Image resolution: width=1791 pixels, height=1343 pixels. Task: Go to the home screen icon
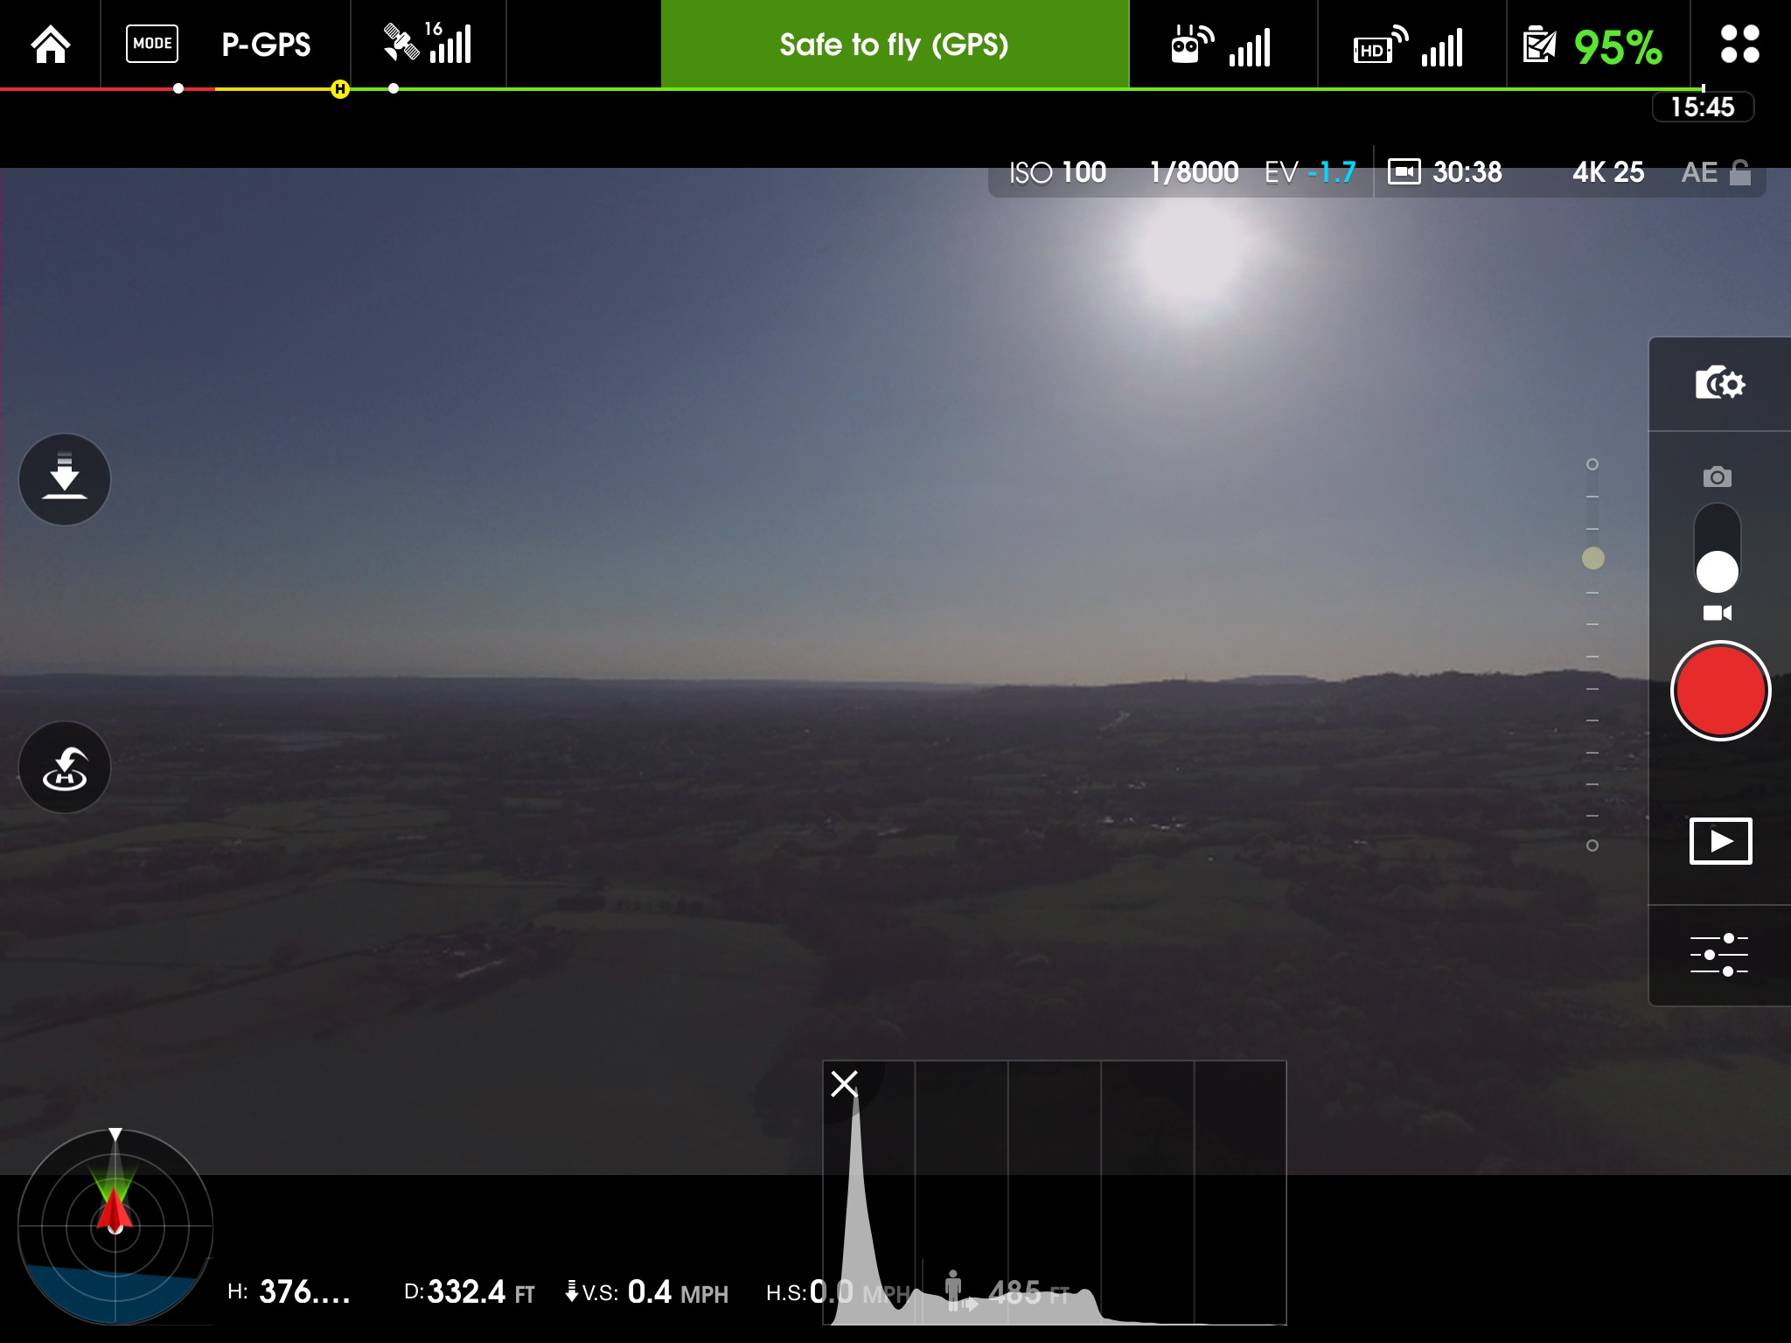[x=50, y=44]
